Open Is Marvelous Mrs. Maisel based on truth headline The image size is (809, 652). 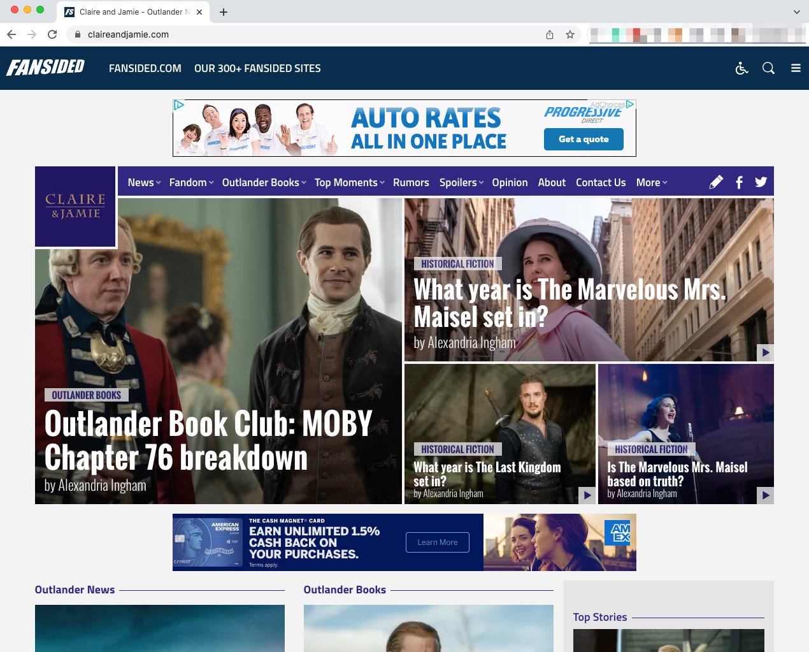[677, 474]
